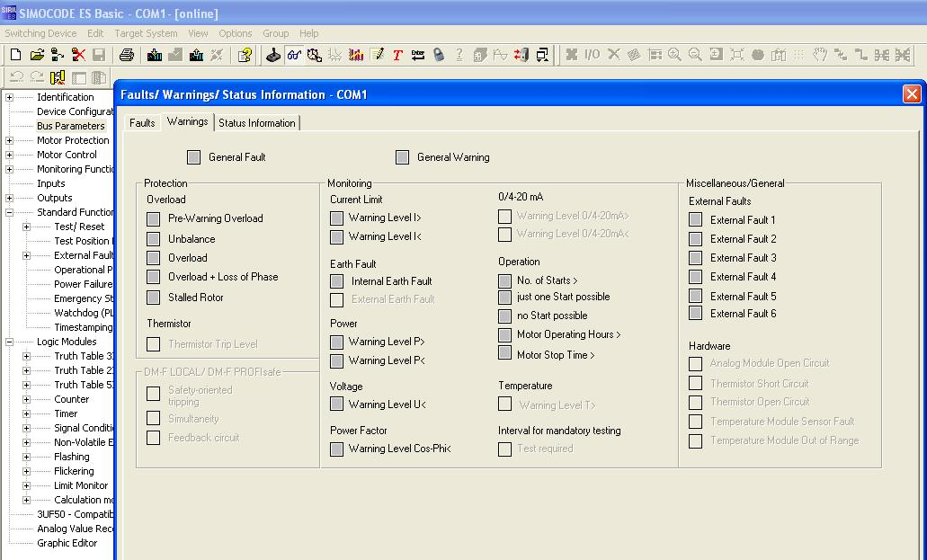The image size is (927, 560).
Task: Click the colored bar chart icon
Action: [356, 55]
